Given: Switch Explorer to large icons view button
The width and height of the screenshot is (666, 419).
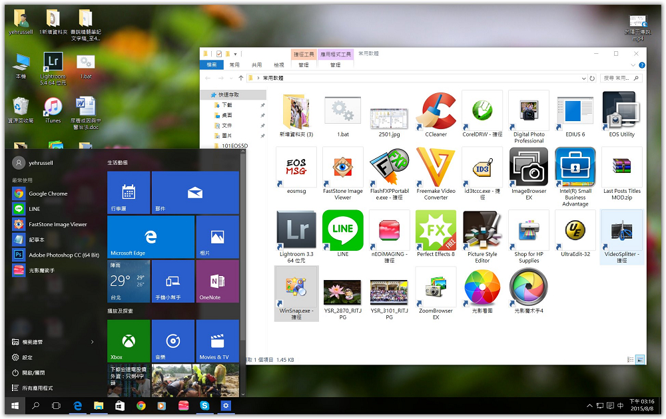Looking at the screenshot, I should pyautogui.click(x=641, y=360).
